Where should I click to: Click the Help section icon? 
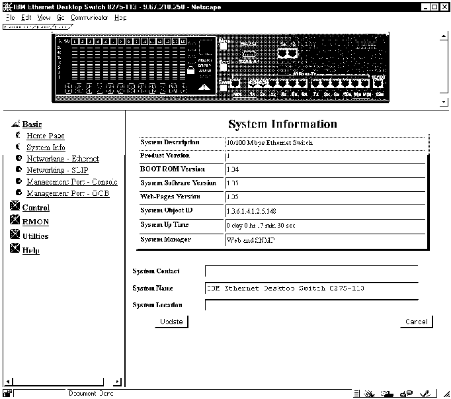(x=15, y=249)
